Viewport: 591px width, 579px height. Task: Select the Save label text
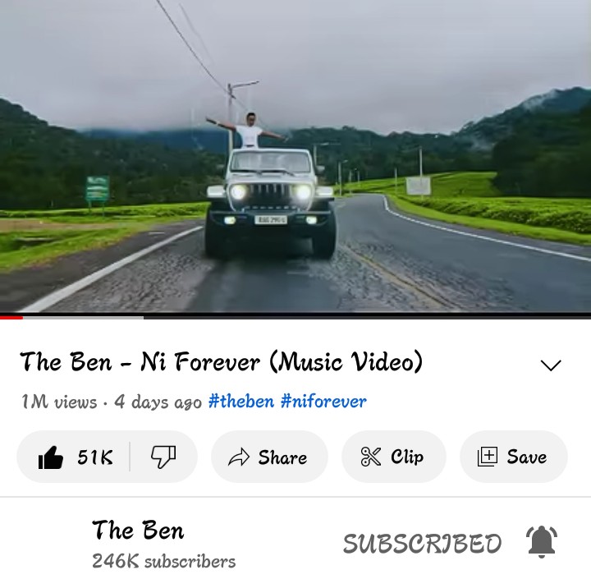click(x=526, y=457)
